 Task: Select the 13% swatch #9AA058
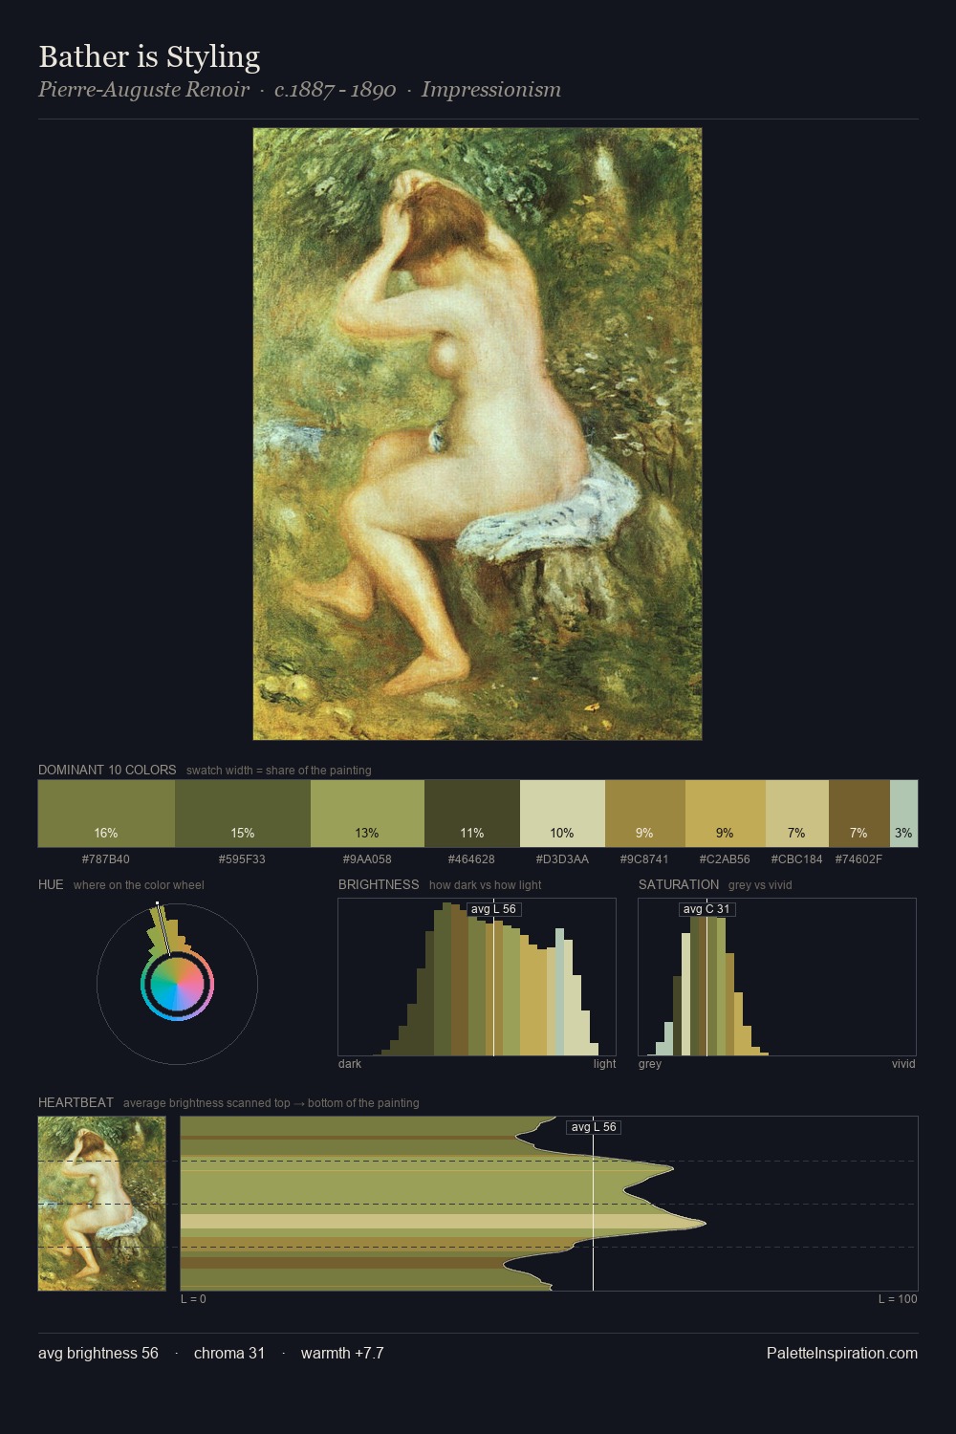[367, 814]
